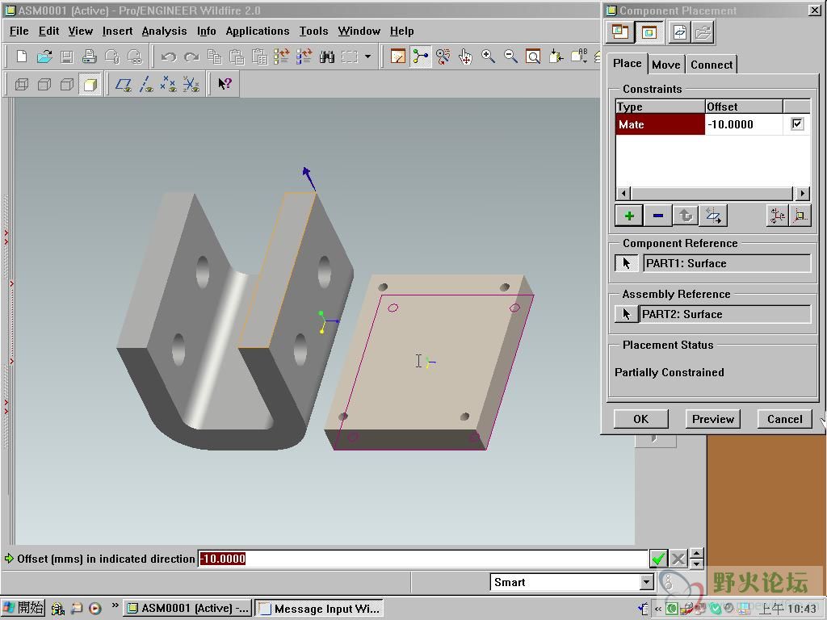Add a new constraint with green plus
The image size is (827, 620).
(x=628, y=216)
